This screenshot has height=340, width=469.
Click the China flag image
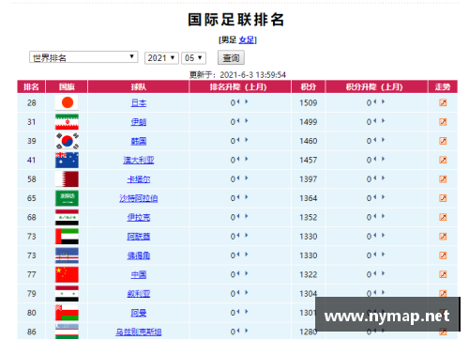pyautogui.click(x=67, y=274)
